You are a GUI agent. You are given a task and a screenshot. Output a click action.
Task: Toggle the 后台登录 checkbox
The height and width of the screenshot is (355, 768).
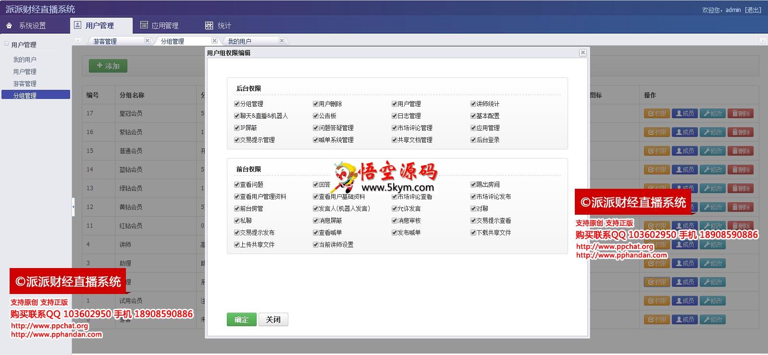click(473, 140)
